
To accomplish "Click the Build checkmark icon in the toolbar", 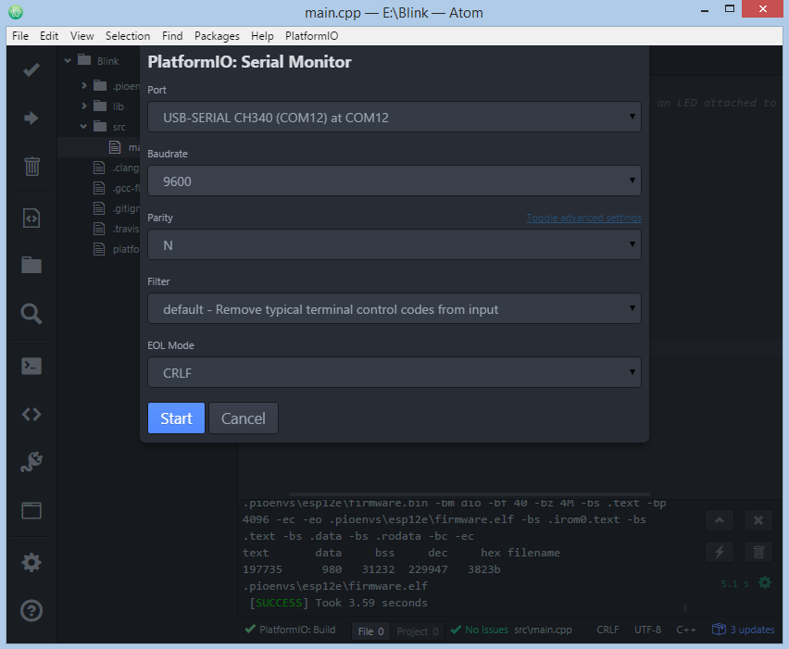I will [x=31, y=69].
